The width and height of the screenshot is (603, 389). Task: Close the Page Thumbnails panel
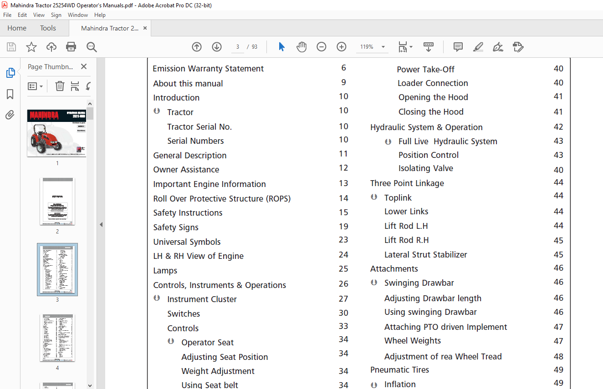coord(84,66)
